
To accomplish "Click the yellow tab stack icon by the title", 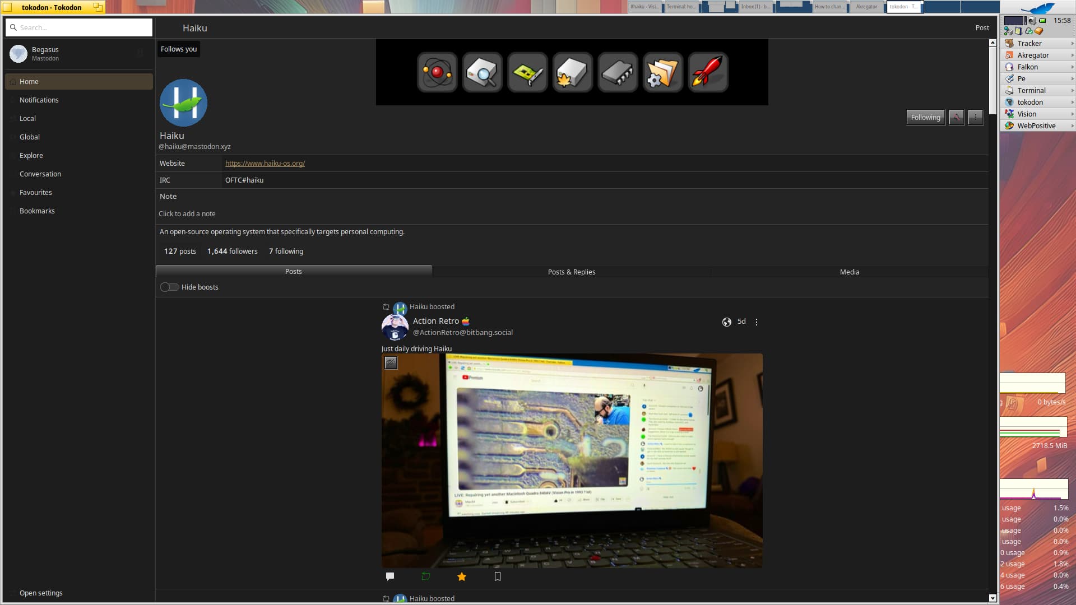I will tap(98, 7).
